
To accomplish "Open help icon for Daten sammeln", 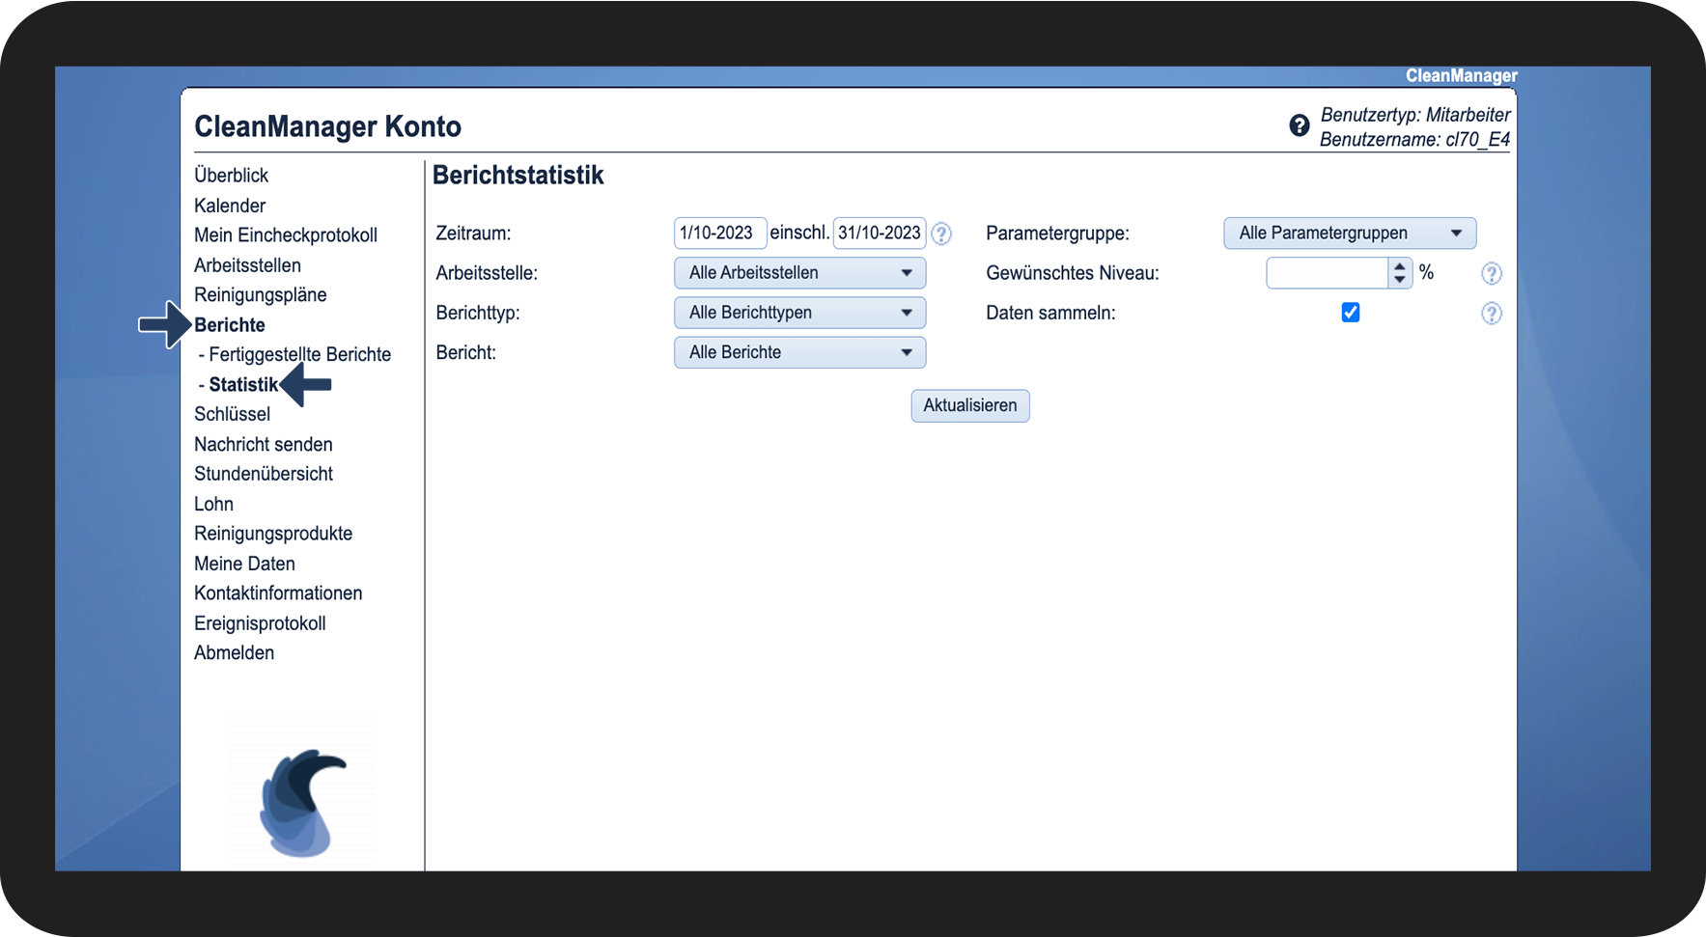I will click(1492, 314).
